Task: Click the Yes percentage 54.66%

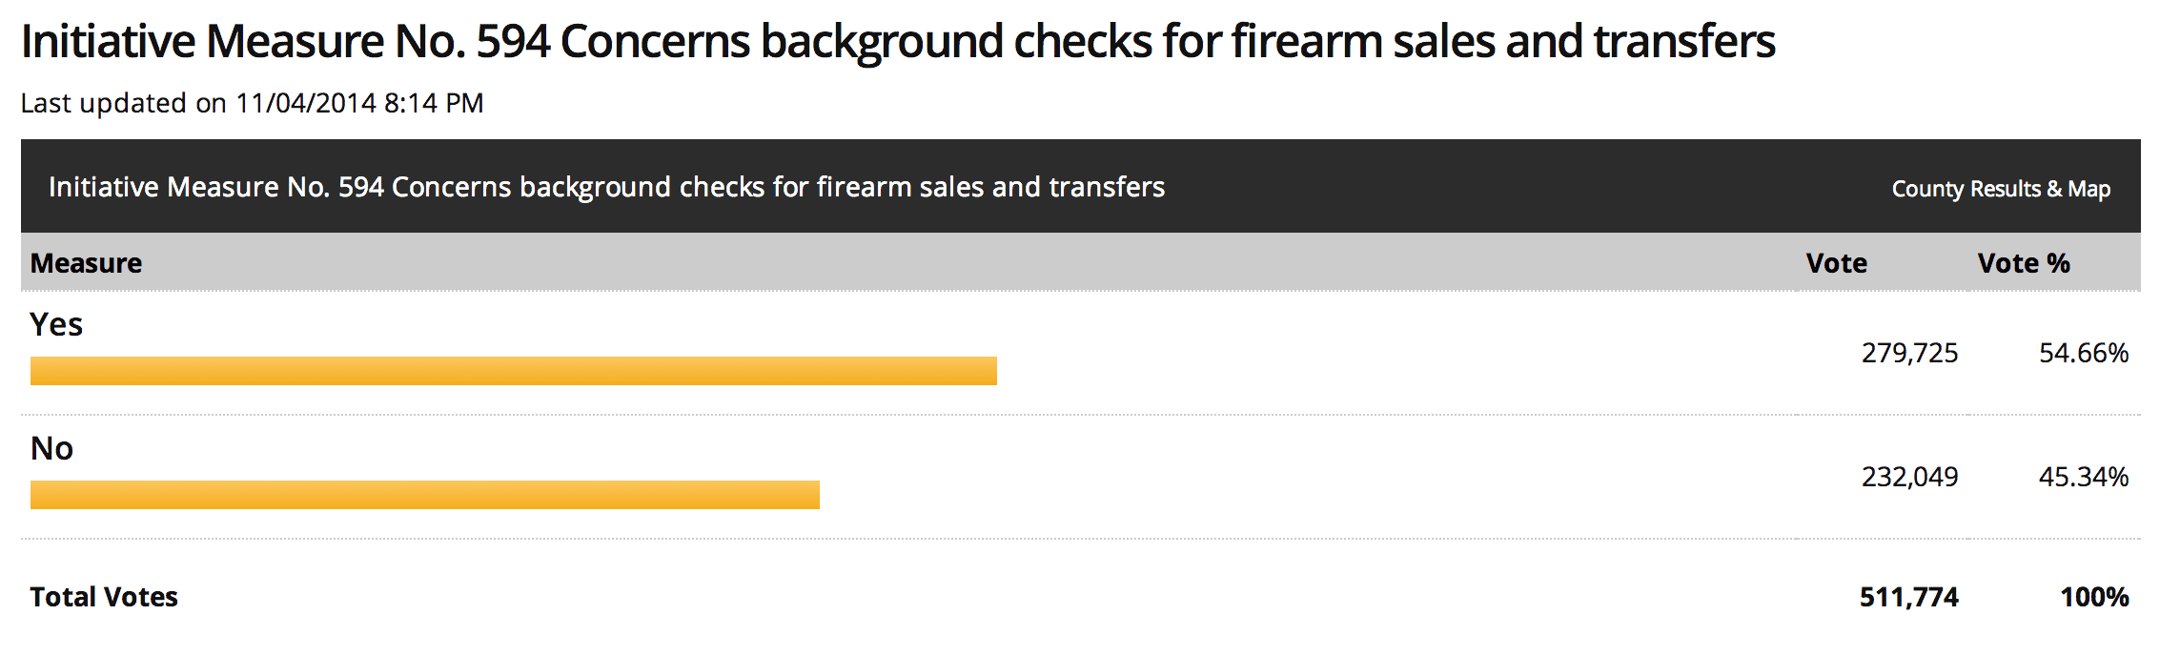Action: 2083,354
